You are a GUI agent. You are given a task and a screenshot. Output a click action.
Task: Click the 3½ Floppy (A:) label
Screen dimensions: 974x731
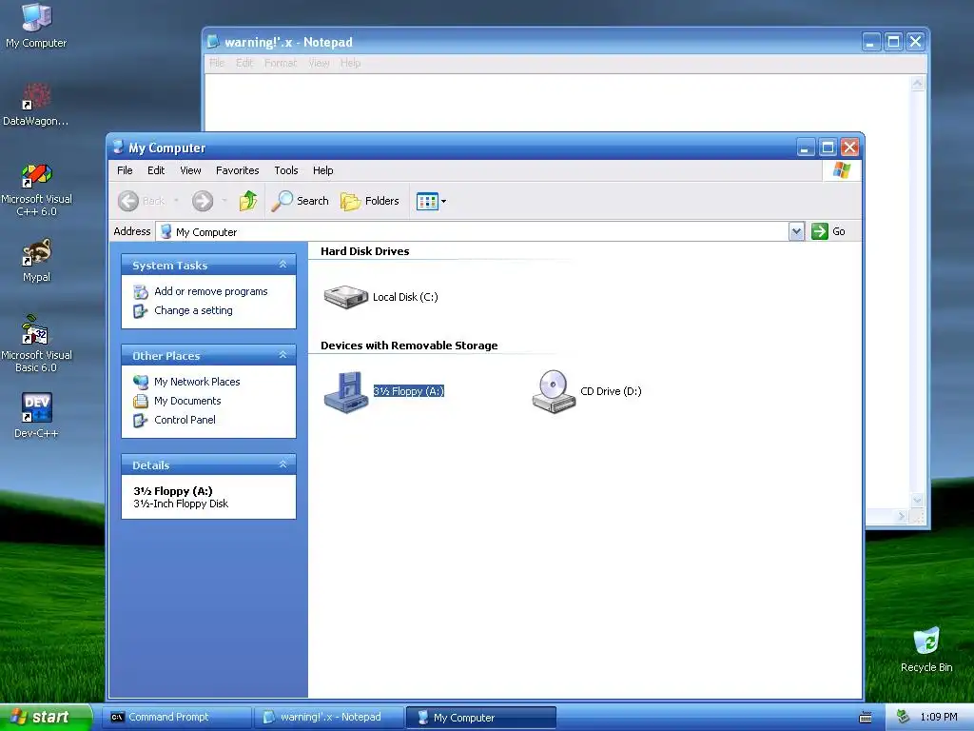point(409,391)
